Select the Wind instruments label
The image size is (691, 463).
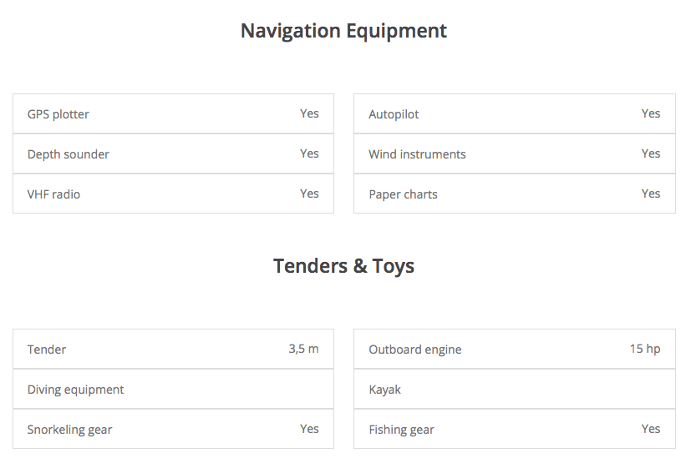pyautogui.click(x=417, y=154)
